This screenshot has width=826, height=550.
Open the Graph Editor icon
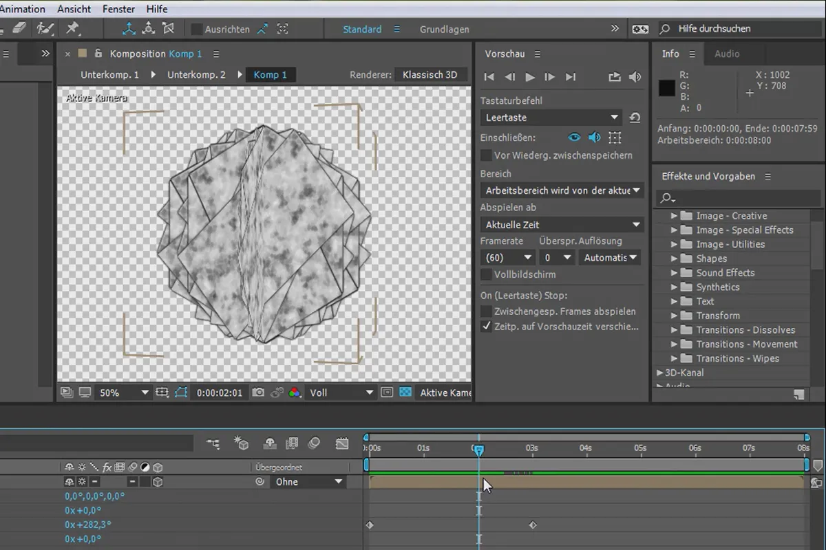click(x=342, y=444)
